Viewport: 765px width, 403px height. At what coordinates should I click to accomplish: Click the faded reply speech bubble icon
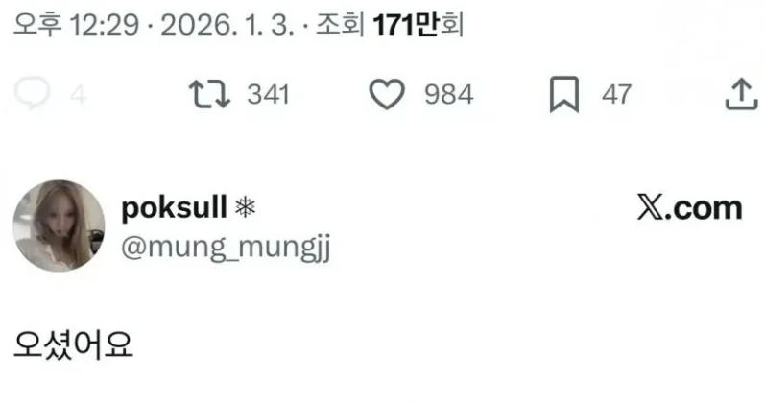pyautogui.click(x=33, y=93)
